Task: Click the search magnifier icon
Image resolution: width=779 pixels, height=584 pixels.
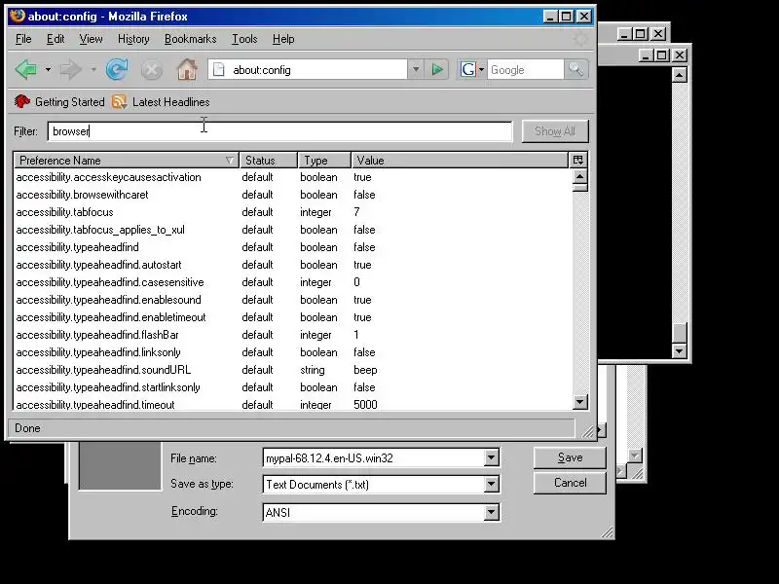Action: (x=575, y=69)
